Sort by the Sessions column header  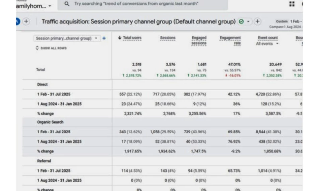point(167,38)
